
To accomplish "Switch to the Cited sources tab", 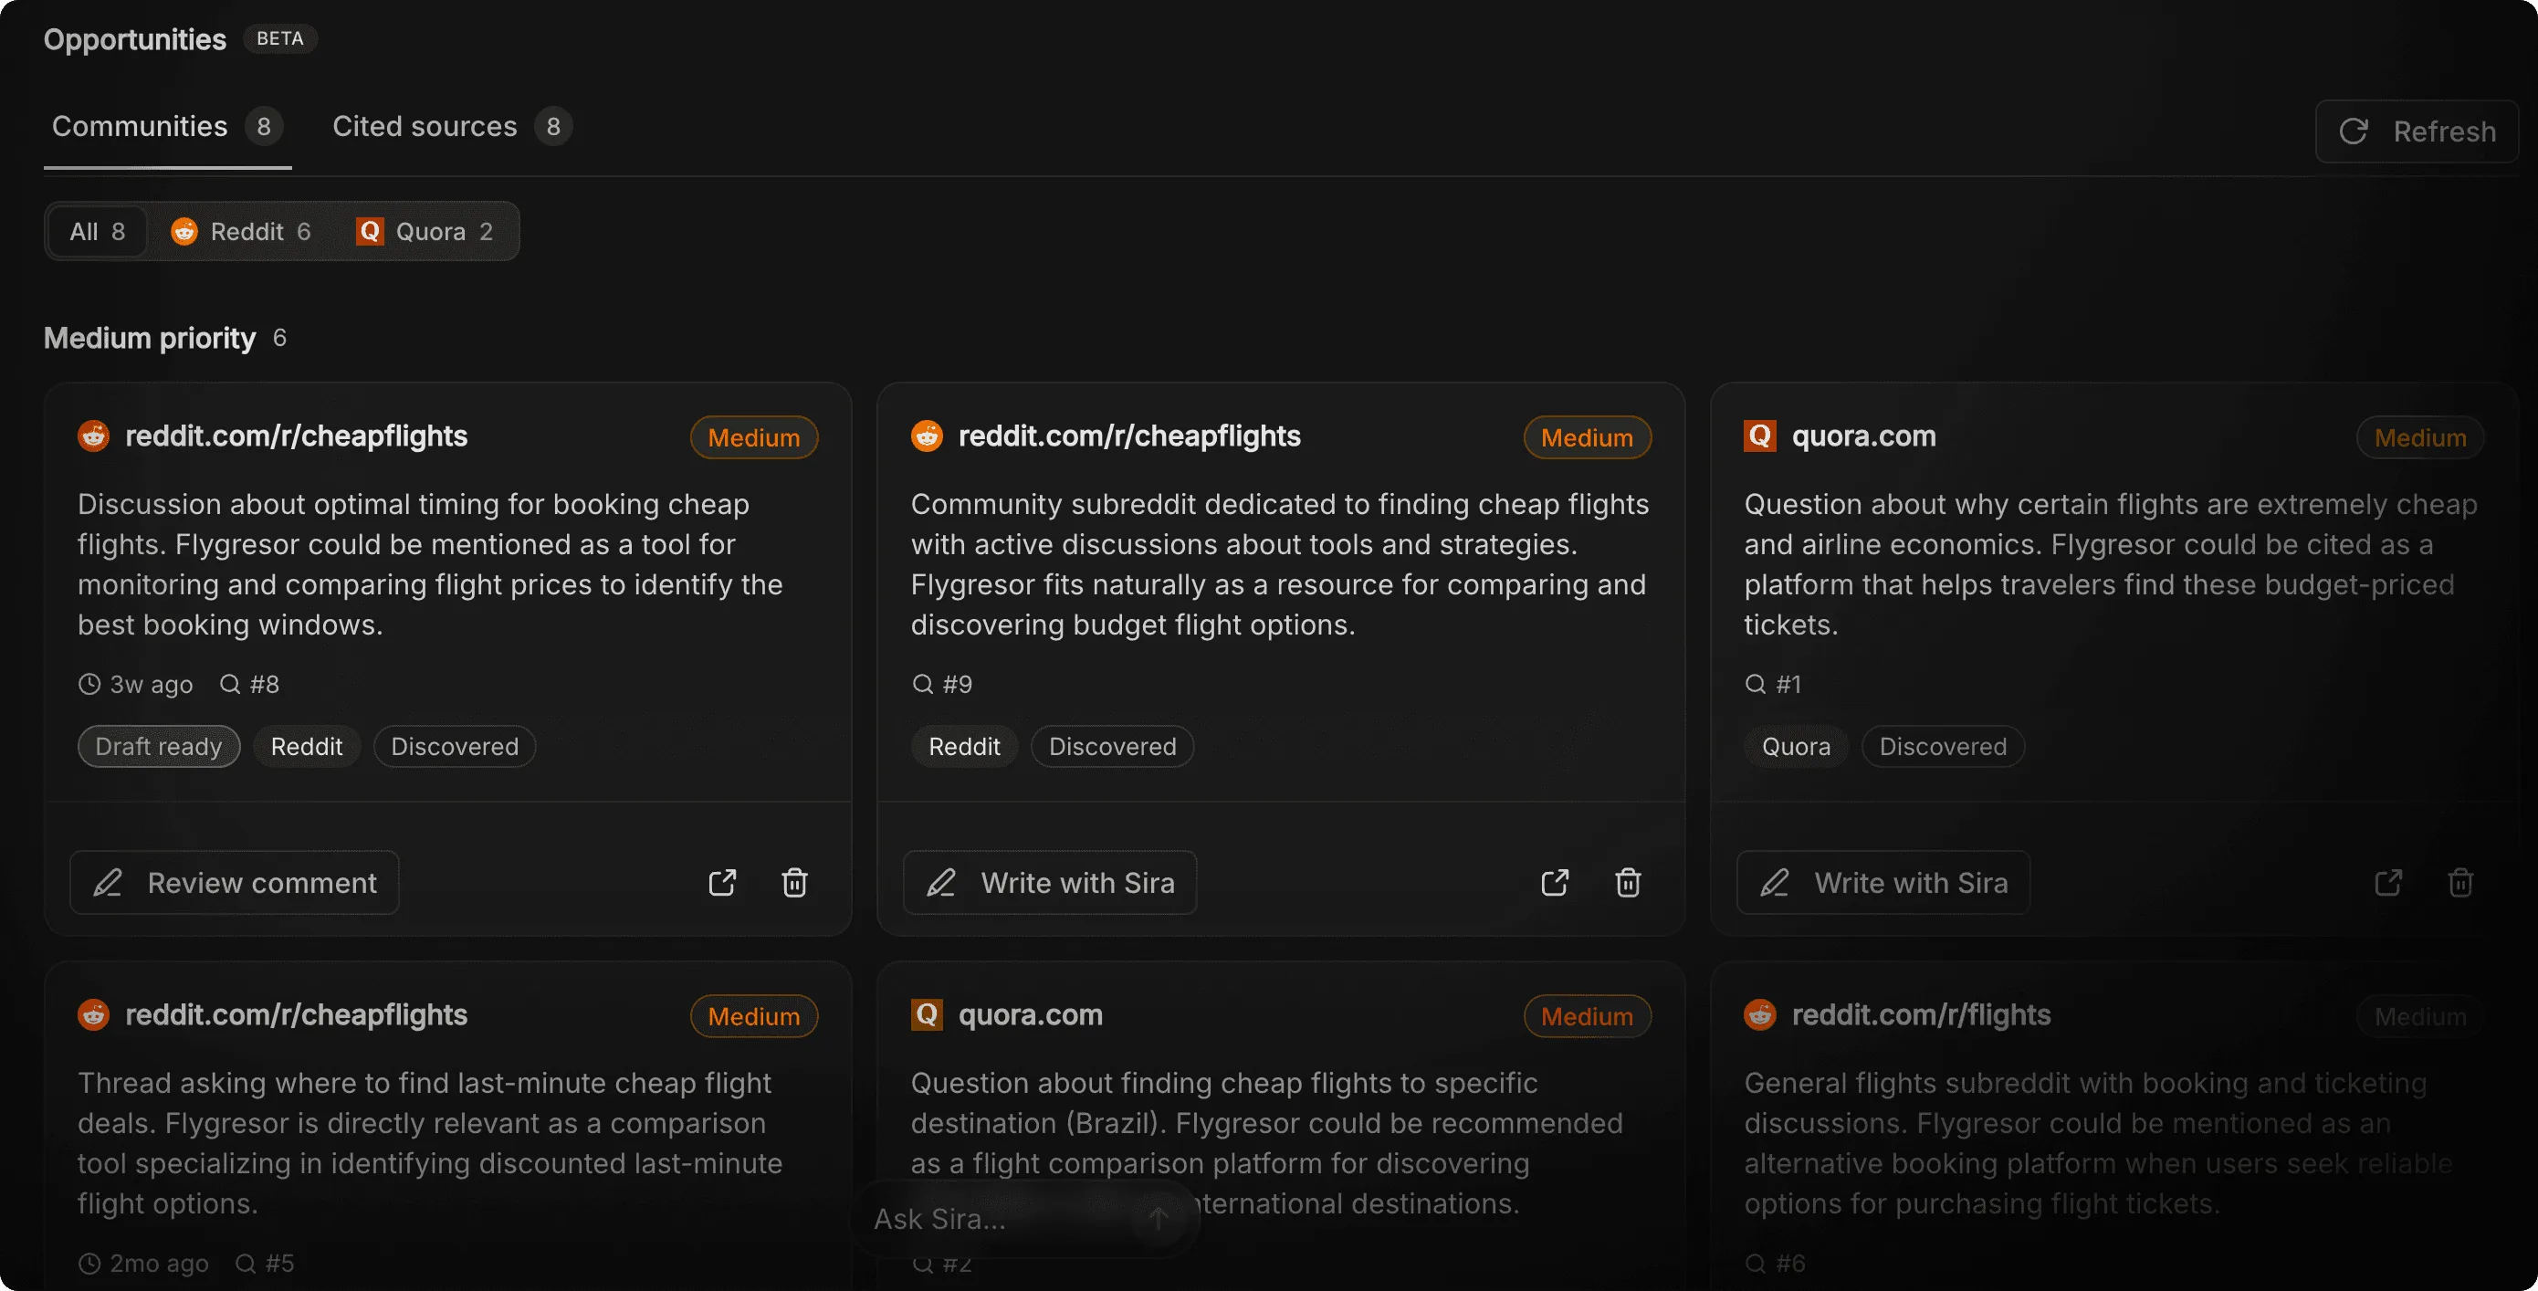I will point(452,126).
